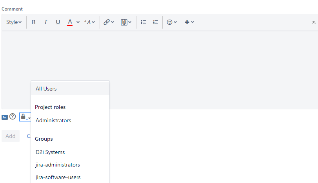Toggle underline formatting
Viewport: 318px width, 183px height.
[58, 22]
